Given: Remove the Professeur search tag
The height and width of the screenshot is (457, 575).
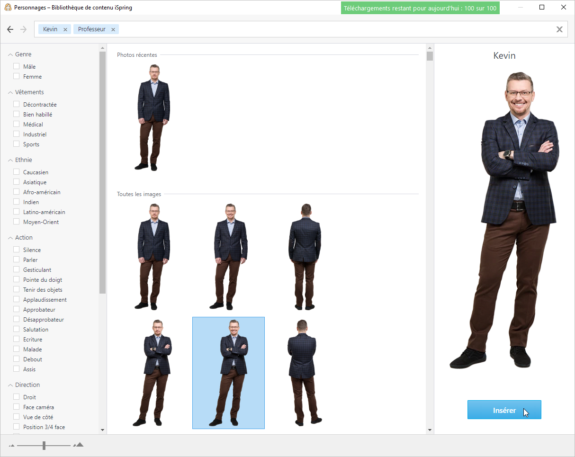Looking at the screenshot, I should tap(113, 29).
